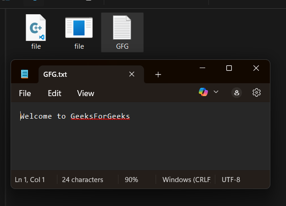Open the Edit menu
The height and width of the screenshot is (206, 286).
coord(55,93)
